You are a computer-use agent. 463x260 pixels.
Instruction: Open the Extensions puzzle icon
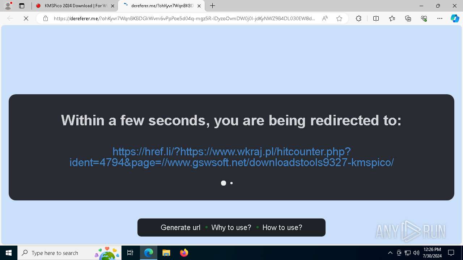pos(358,18)
